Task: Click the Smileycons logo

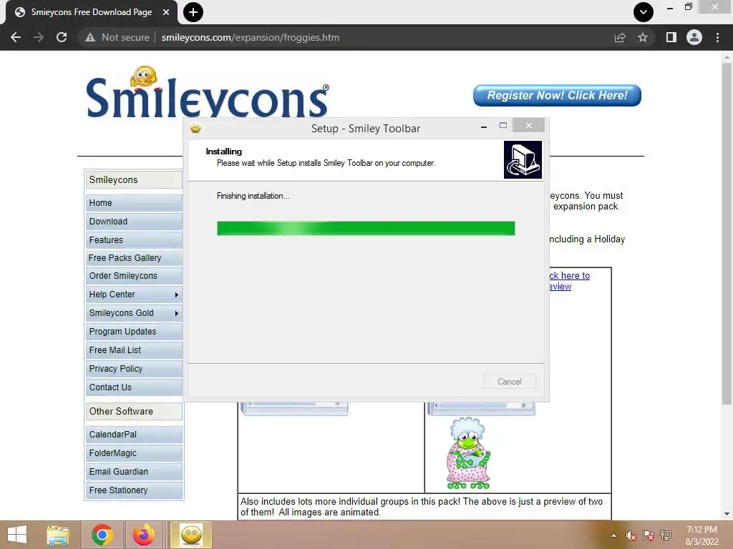Action: 208,92
